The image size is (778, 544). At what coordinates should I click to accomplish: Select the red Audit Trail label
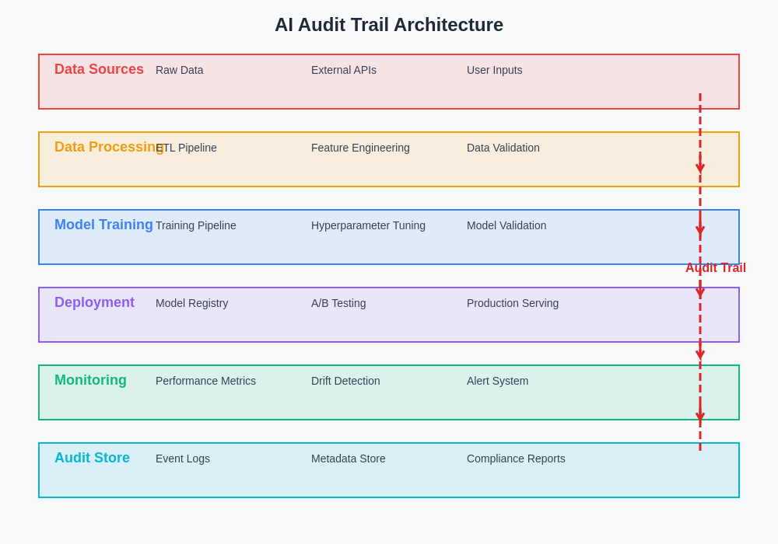(x=715, y=267)
